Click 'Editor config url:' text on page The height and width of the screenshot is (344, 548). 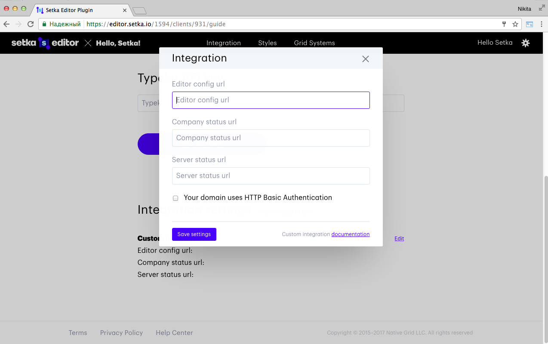165,250
